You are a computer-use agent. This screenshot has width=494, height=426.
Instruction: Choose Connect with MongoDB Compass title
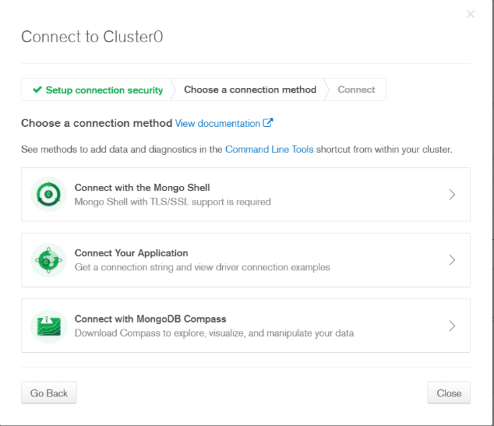(x=150, y=319)
